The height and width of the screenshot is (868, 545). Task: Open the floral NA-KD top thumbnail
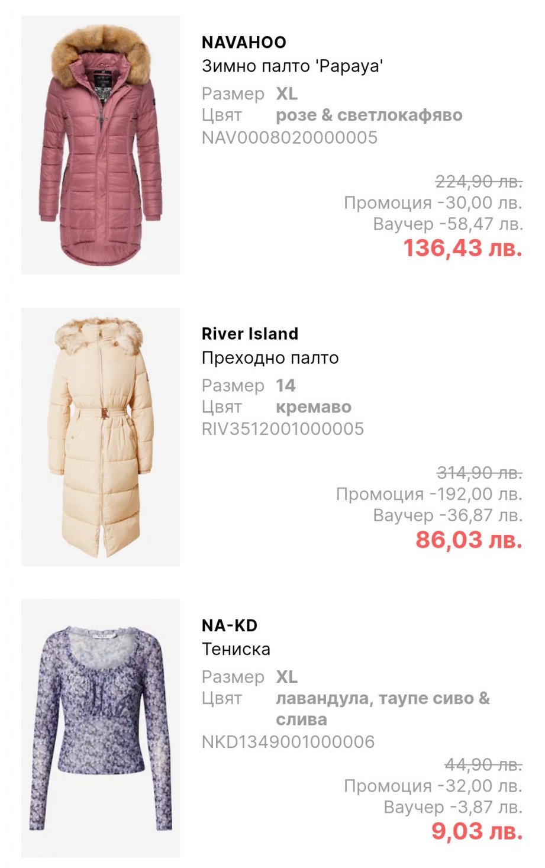pos(101,728)
